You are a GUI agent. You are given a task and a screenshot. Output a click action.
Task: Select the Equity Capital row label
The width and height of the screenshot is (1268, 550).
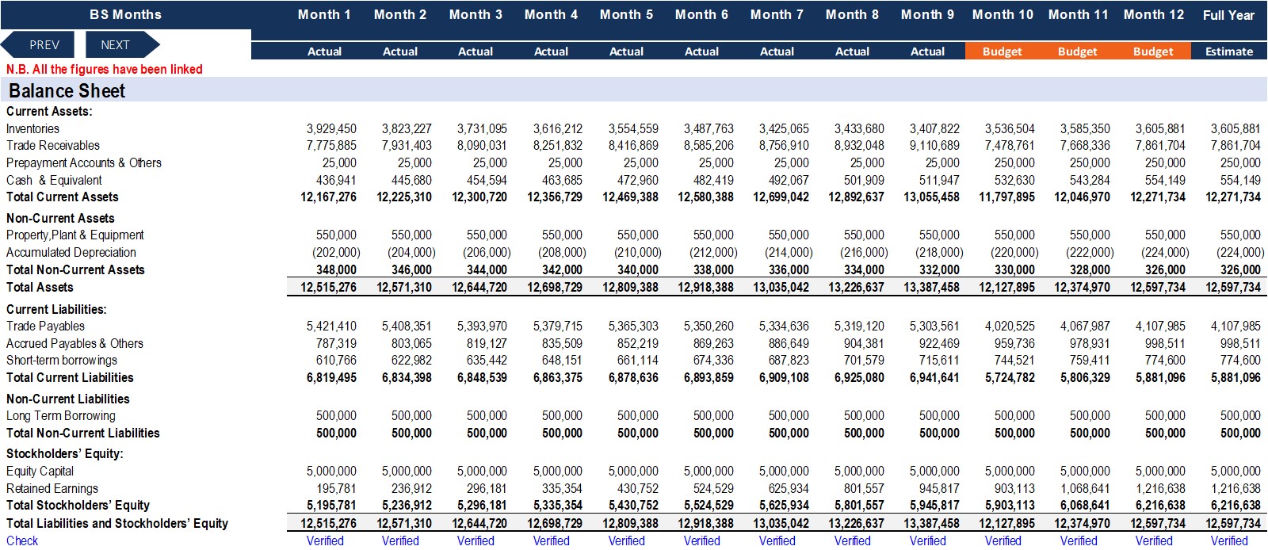pyautogui.click(x=40, y=471)
